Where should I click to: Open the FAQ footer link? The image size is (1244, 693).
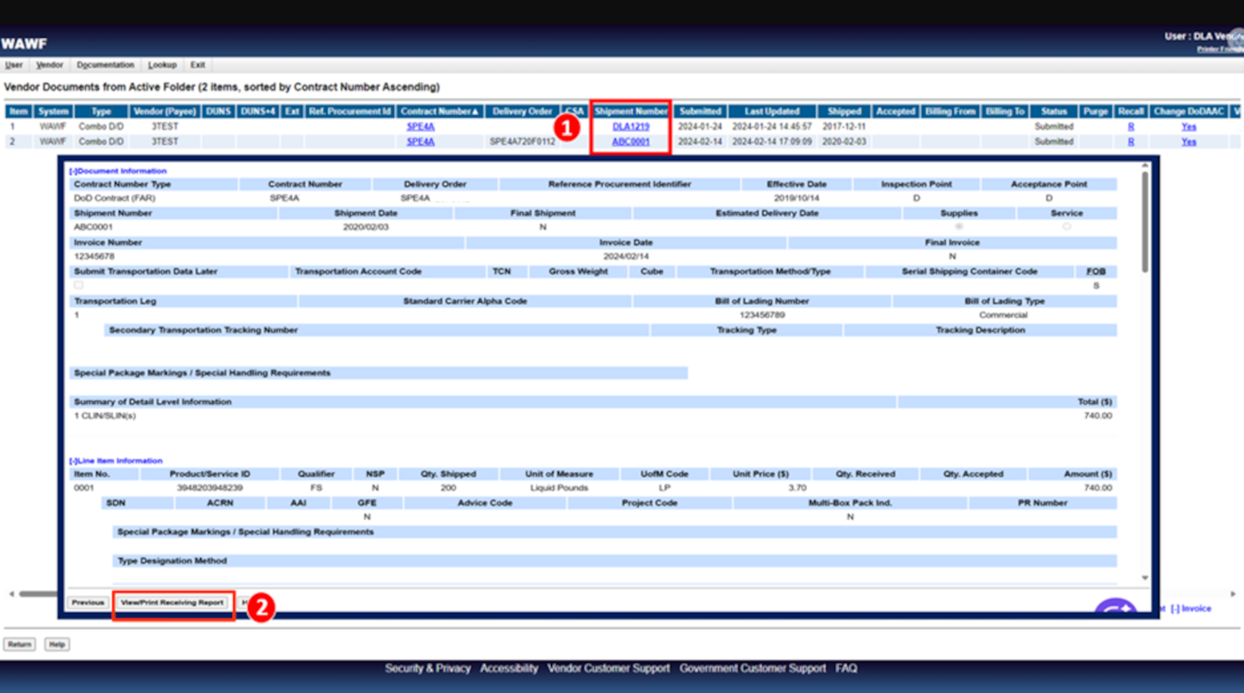point(846,668)
